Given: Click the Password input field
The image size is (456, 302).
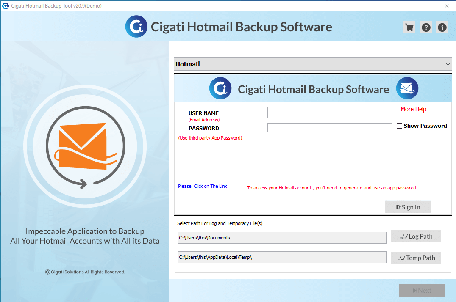Looking at the screenshot, I should tap(330, 128).
